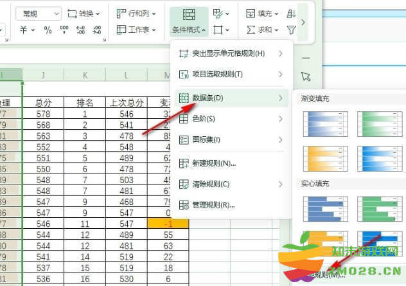Click the 求和 (Sum) sigma icon

tap(251, 30)
